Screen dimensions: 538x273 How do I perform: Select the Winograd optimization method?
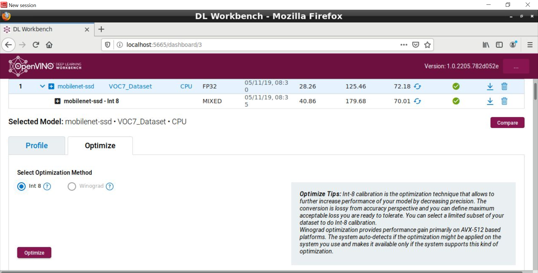[x=72, y=186]
